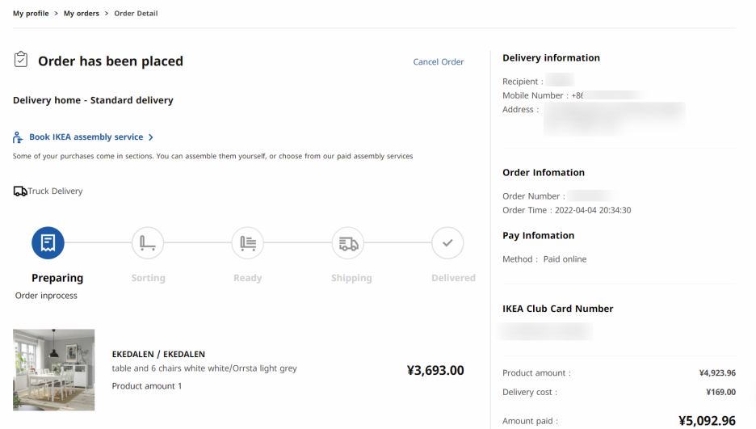Select the Preparing step icon

tap(48, 243)
